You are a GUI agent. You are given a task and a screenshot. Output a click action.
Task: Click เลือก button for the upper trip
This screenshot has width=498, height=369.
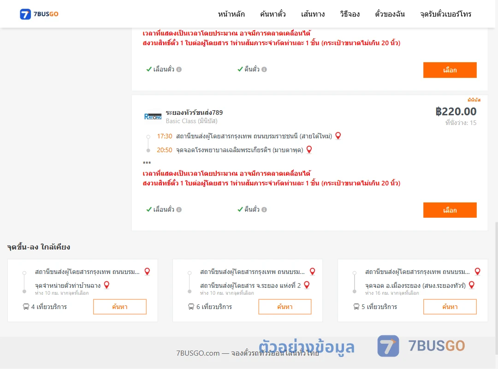[x=450, y=70]
